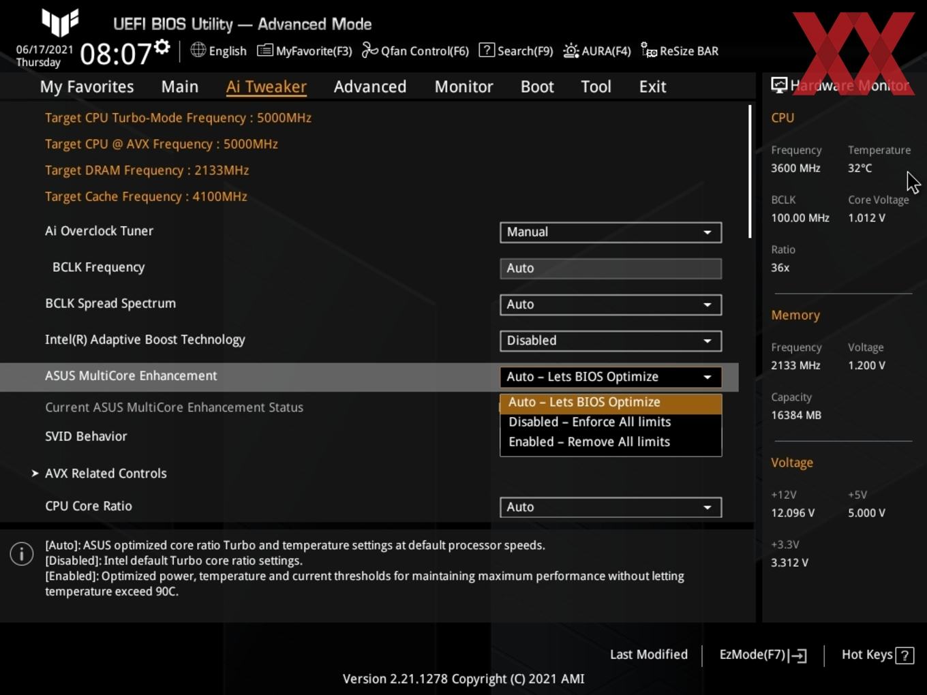927x695 pixels.
Task: Click the clock settings gear icon
Action: (x=162, y=47)
